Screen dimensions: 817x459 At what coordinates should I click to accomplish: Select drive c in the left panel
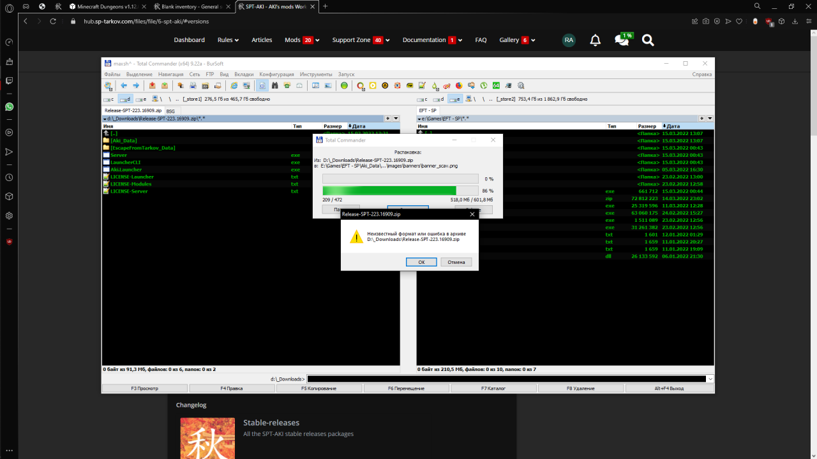[x=109, y=99]
